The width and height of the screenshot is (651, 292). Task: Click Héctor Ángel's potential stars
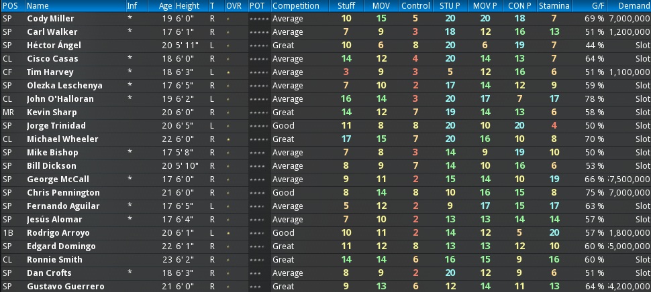click(x=258, y=46)
